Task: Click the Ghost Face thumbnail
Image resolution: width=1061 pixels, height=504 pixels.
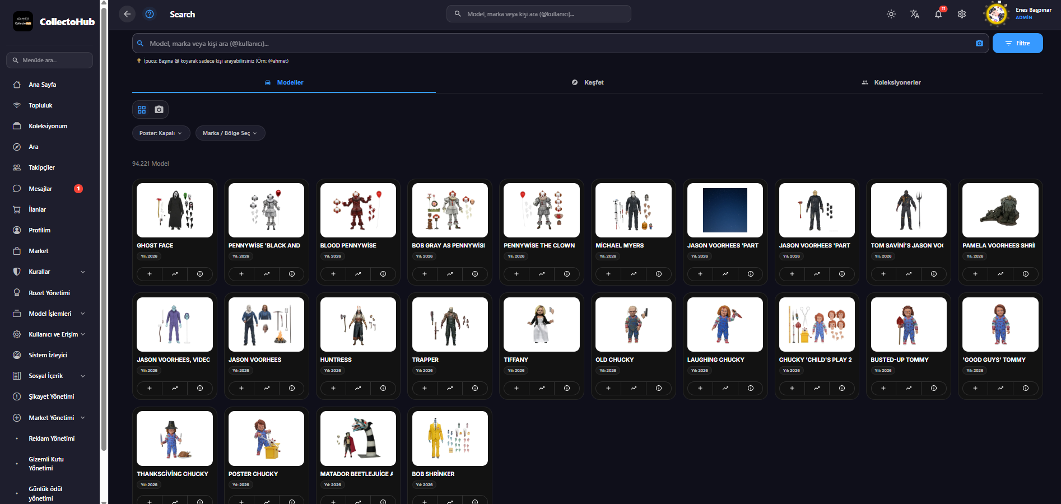Action: click(x=175, y=210)
